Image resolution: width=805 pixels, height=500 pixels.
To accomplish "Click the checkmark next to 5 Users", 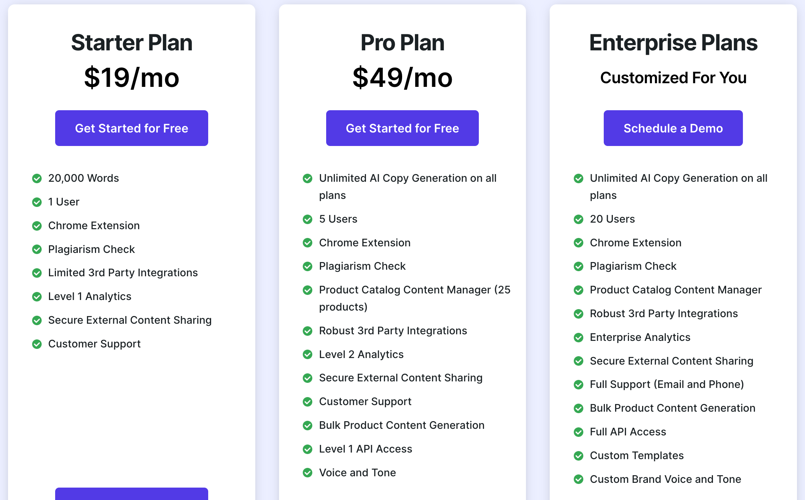I will [308, 219].
